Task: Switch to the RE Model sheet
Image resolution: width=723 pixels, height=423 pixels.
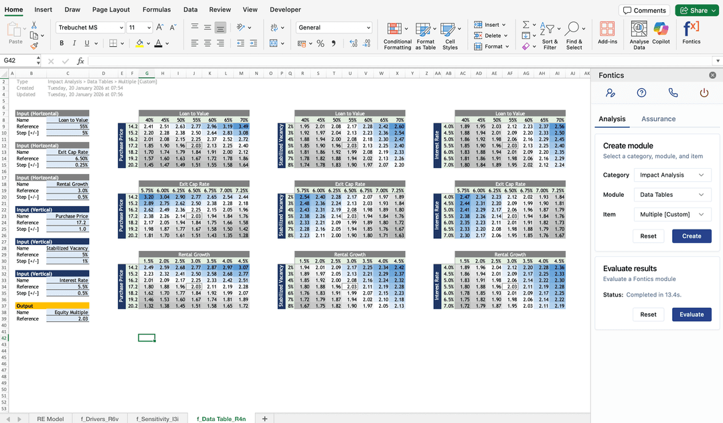Action: (50, 418)
